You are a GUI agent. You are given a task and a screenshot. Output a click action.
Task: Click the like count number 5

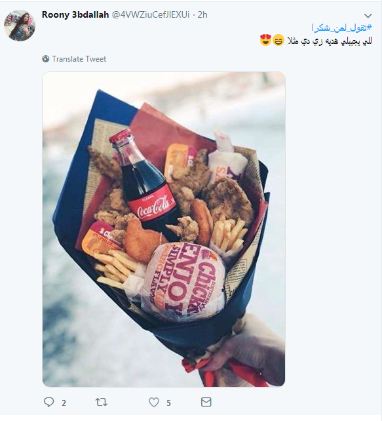168,403
